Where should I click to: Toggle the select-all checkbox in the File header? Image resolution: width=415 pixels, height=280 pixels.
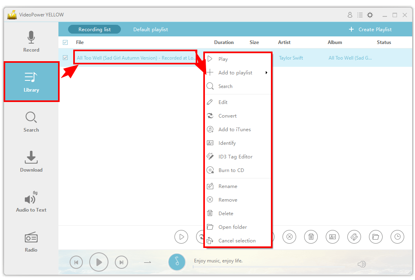pyautogui.click(x=65, y=42)
